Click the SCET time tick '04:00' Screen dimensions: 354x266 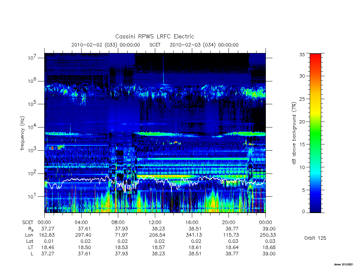click(81, 222)
